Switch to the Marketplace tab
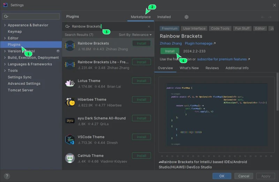This screenshot has height=182, width=279. [x=141, y=17]
